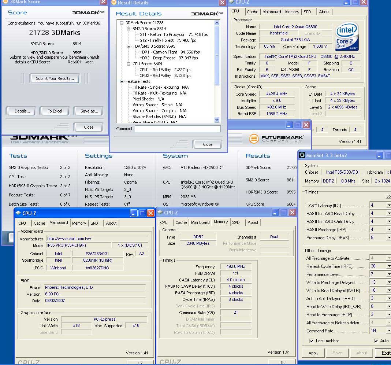Collapse the 3DMark Score tree node
This screenshot has width=391, height=365.
pos(122,23)
